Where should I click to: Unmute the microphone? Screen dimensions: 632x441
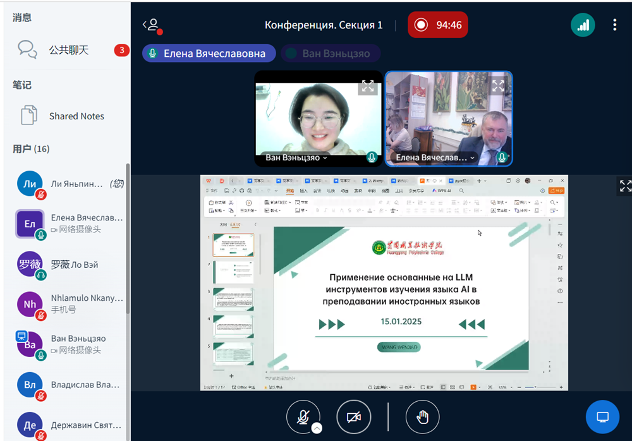(303, 417)
